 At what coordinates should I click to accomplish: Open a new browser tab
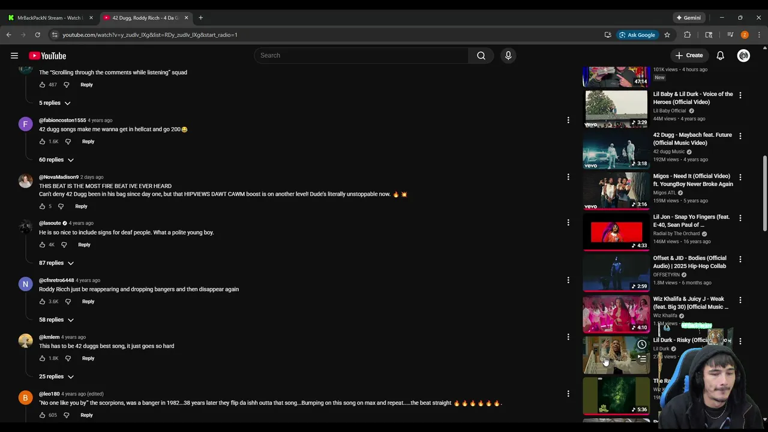point(200,18)
